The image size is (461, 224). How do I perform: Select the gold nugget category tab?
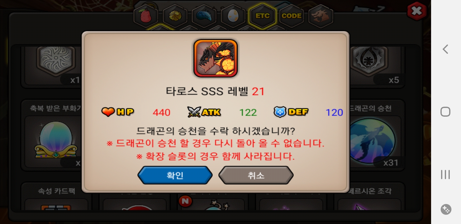tap(175, 16)
